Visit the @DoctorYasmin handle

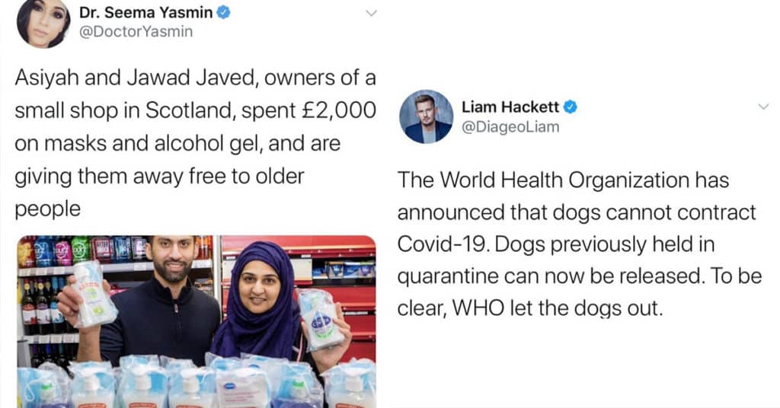[x=136, y=31]
